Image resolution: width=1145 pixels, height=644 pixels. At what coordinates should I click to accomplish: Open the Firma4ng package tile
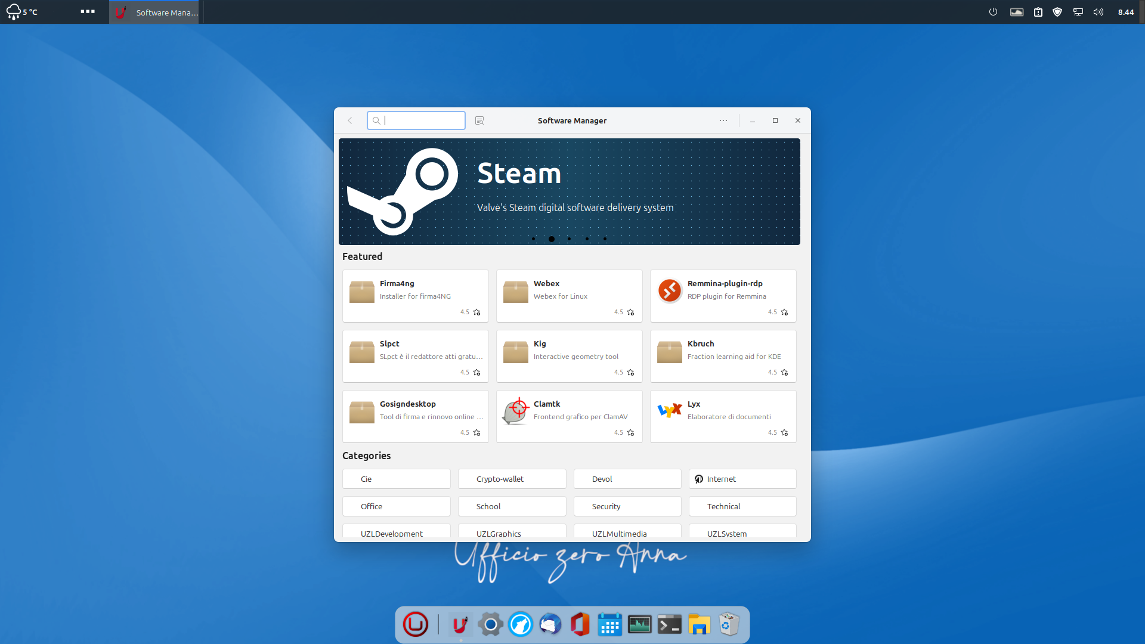click(415, 296)
